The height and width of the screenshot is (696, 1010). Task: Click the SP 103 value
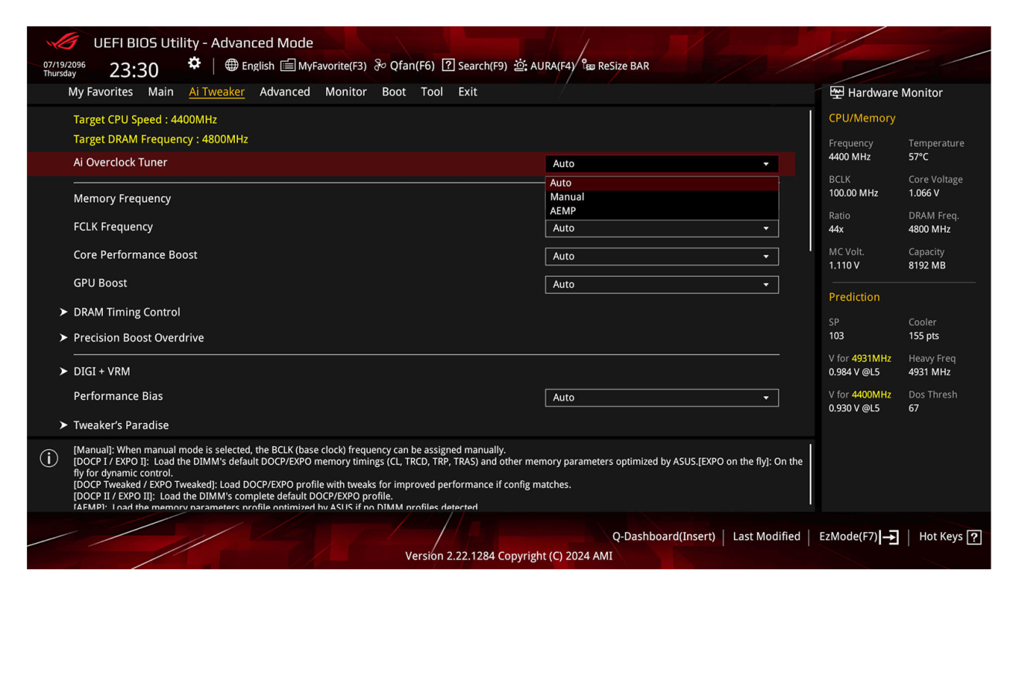pyautogui.click(x=836, y=336)
